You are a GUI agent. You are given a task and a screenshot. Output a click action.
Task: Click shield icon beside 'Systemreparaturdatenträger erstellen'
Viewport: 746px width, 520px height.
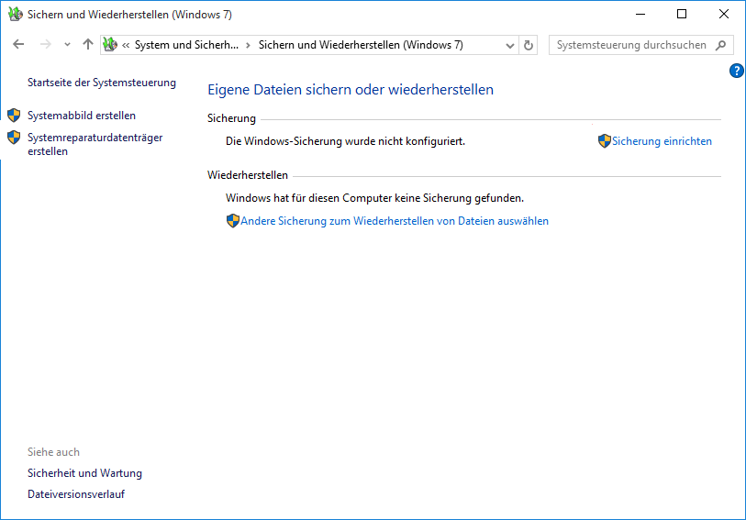[x=14, y=138]
